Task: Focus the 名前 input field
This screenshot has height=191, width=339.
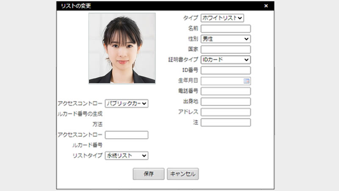Action: 226,28
